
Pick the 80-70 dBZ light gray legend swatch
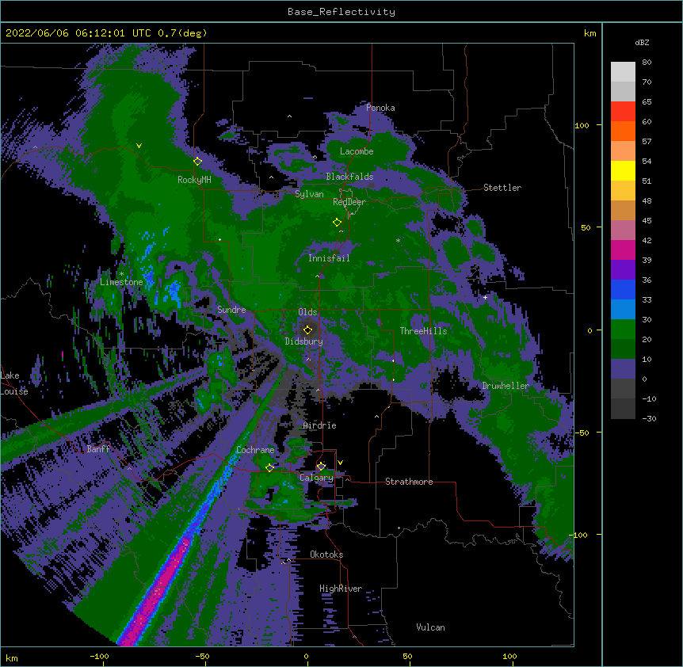click(623, 72)
